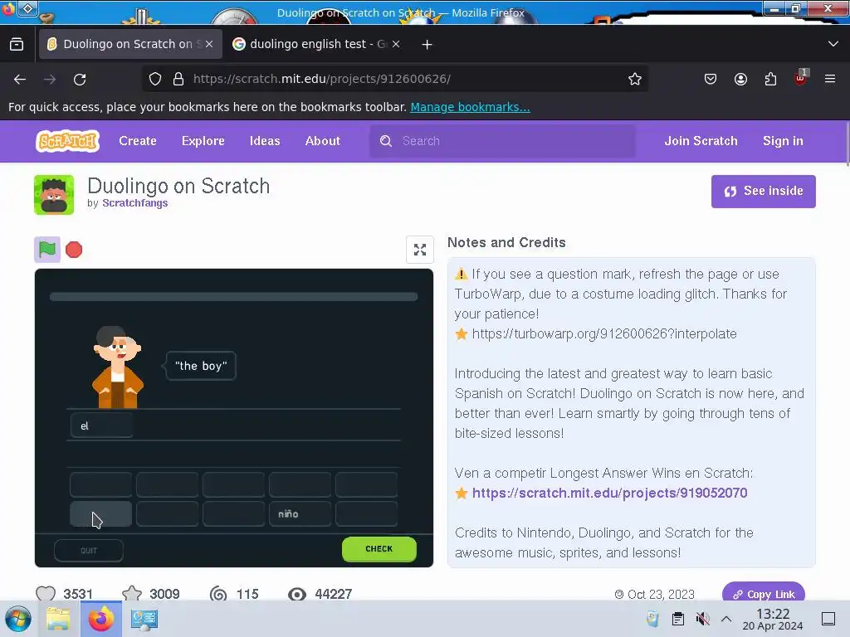
Task: Click the site security padlock icon
Action: (178, 79)
